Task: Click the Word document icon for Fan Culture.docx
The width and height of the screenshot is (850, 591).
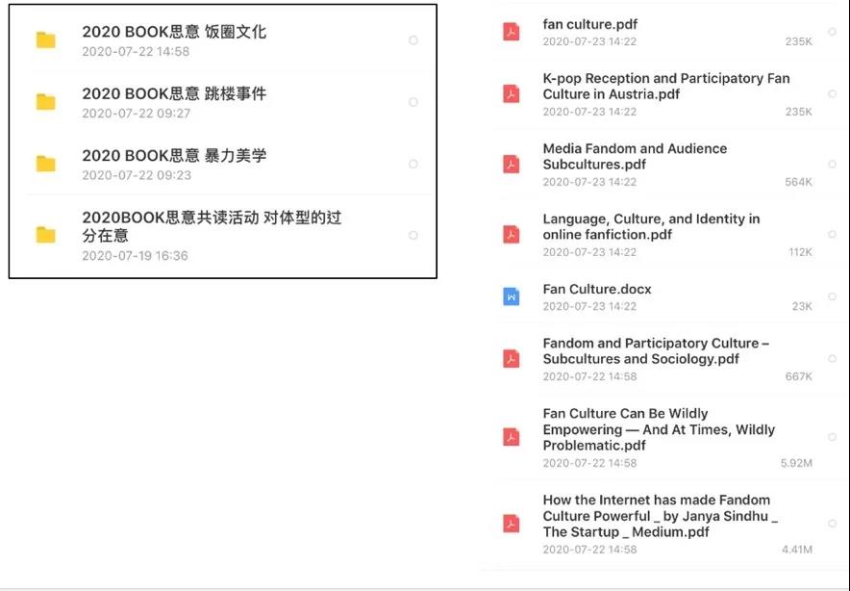Action: pyautogui.click(x=511, y=297)
